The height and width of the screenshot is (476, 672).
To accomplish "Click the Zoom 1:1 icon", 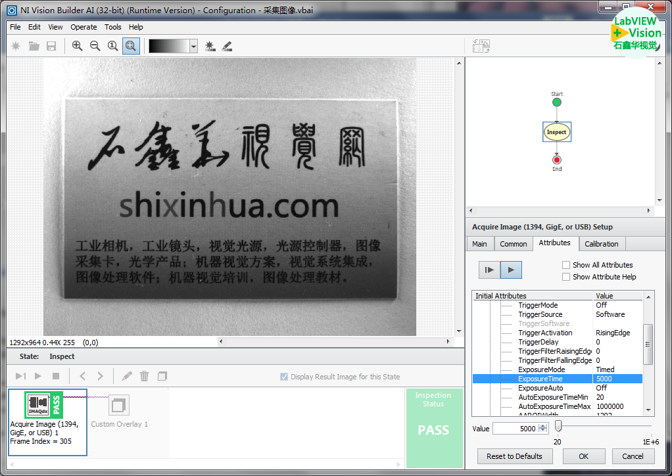I will pyautogui.click(x=113, y=46).
